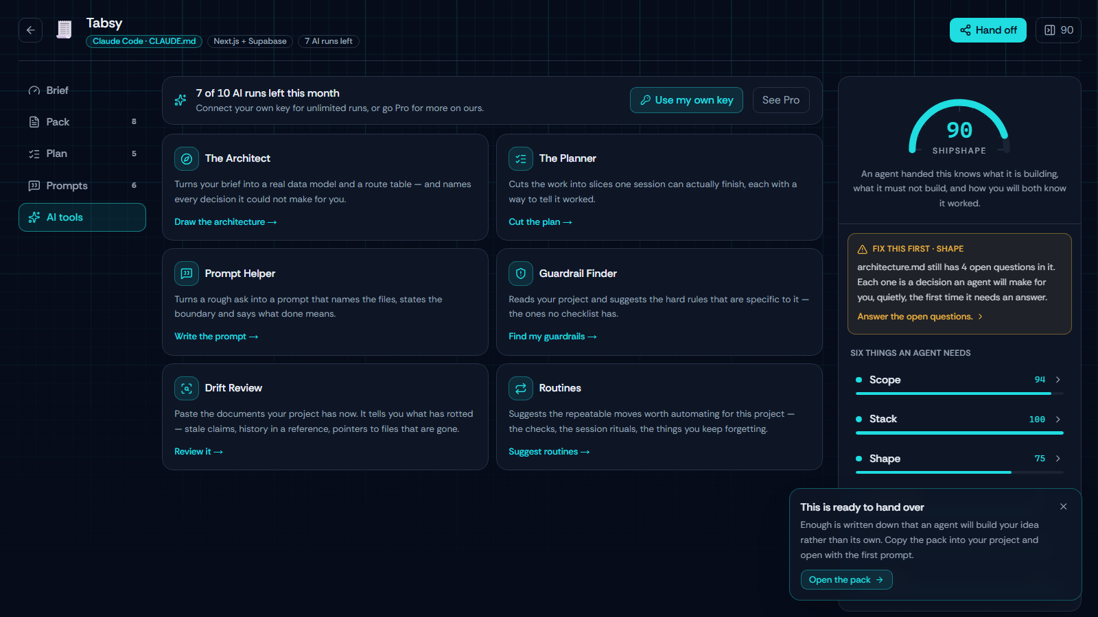Click Draw the architecture link
The width and height of the screenshot is (1098, 617).
coord(225,222)
